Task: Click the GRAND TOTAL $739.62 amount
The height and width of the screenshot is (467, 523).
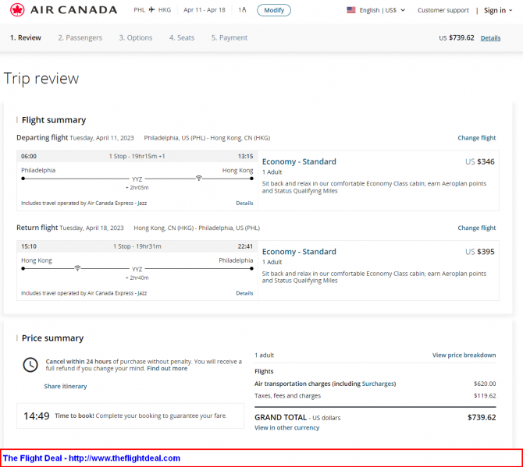Action: pyautogui.click(x=482, y=417)
